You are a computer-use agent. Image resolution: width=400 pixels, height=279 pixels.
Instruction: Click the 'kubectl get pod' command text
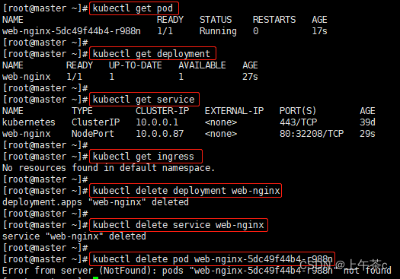pos(133,8)
